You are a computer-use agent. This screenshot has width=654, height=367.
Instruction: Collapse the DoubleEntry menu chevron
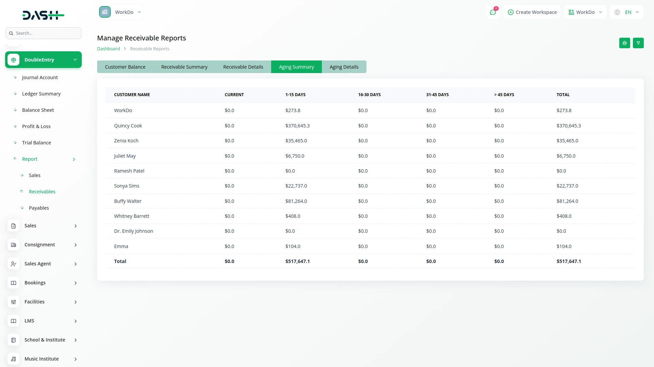tap(75, 60)
